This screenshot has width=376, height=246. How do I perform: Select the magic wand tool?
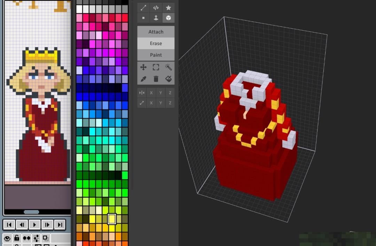(x=169, y=67)
